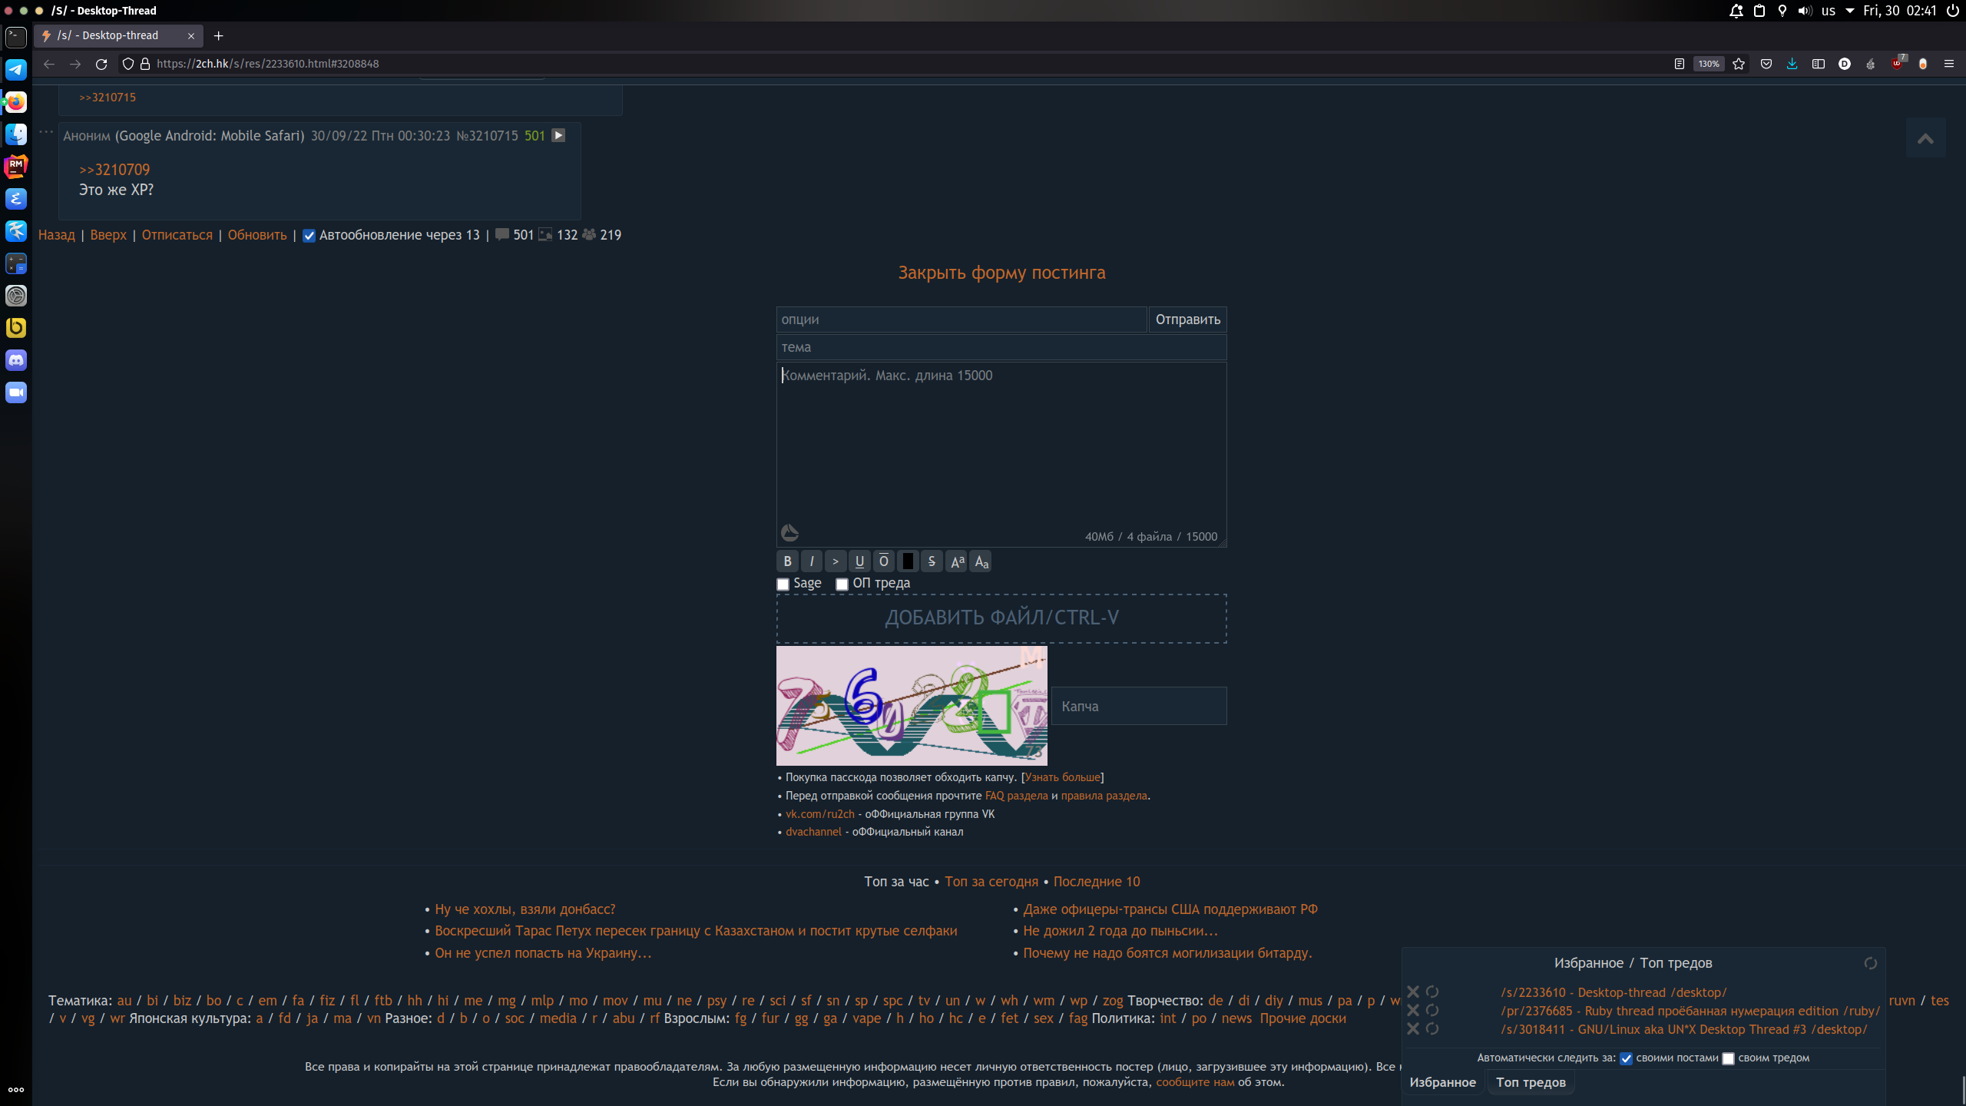Viewport: 1966px width, 1106px height.
Task: Disable Автообновление checkbox
Action: click(x=309, y=236)
